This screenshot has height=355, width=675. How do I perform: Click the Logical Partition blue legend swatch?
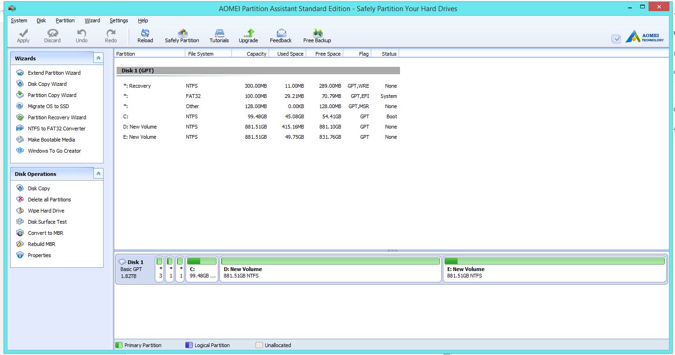pos(189,345)
